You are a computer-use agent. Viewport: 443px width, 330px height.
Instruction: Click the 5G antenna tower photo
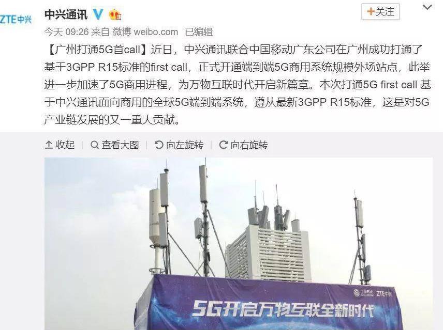click(x=239, y=244)
